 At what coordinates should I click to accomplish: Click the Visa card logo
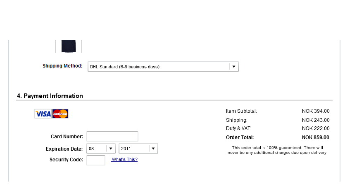point(43,114)
